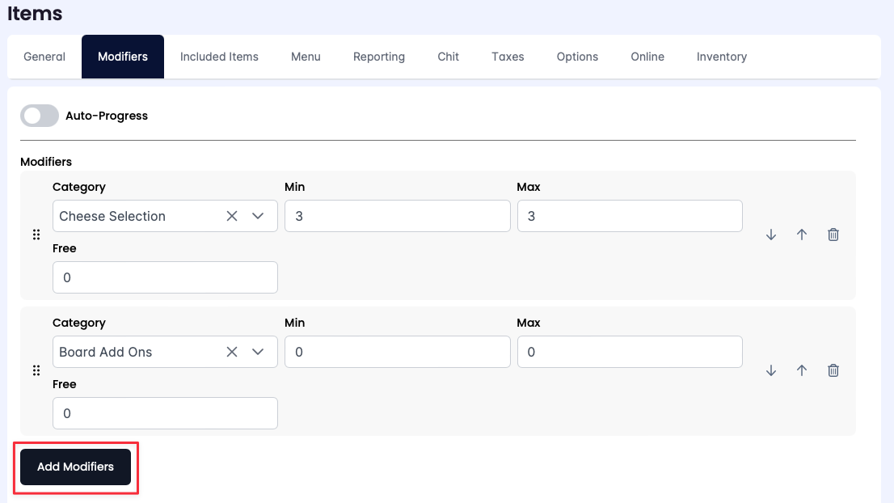Move Cheese Selection modifier up
The width and height of the screenshot is (894, 503).
[x=802, y=235]
